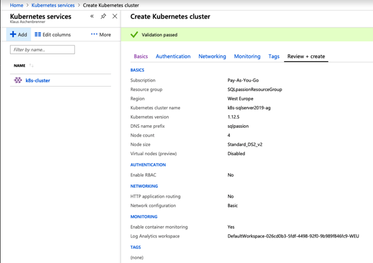
Task: Select the container monitoring Yes value
Action: point(231,227)
